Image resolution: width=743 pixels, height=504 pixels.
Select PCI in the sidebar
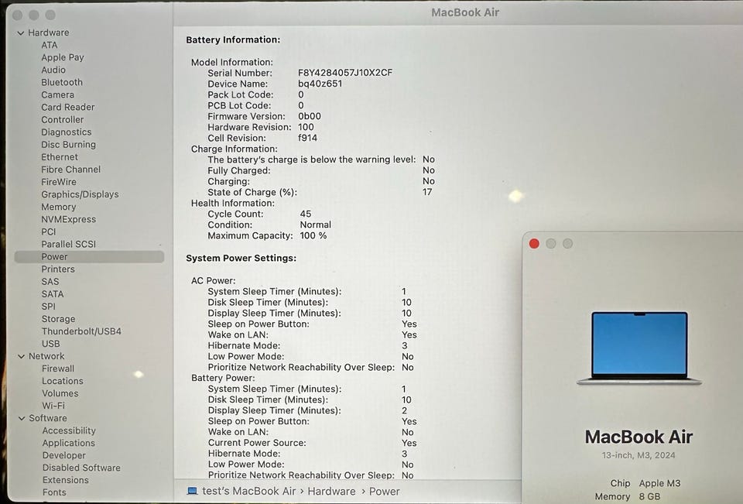point(48,231)
